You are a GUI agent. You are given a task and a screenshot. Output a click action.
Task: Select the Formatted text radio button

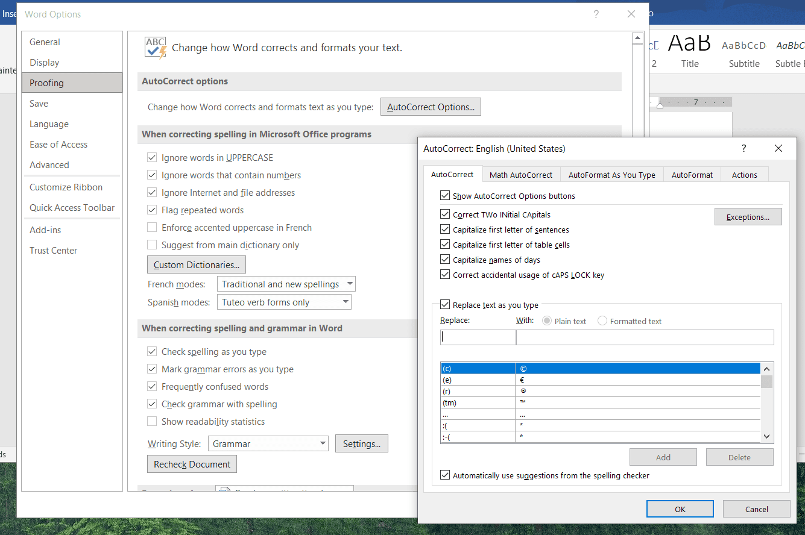tap(602, 321)
